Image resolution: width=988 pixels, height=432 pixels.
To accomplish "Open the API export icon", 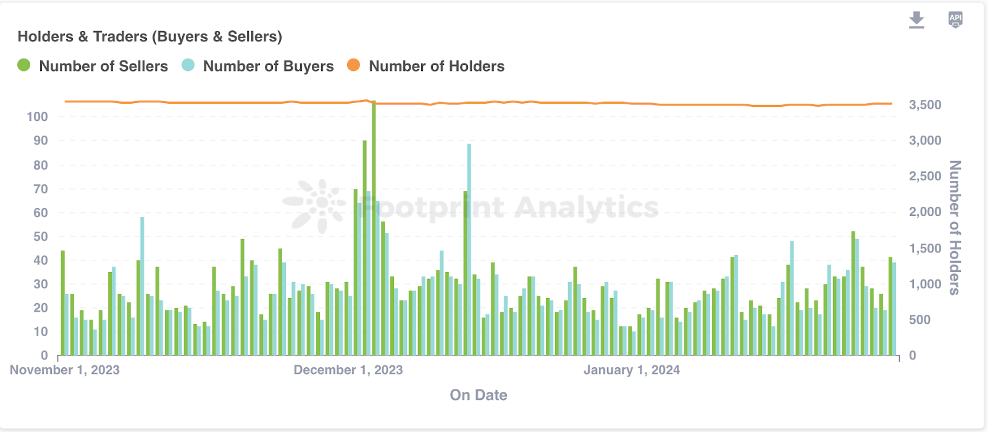I will [955, 20].
